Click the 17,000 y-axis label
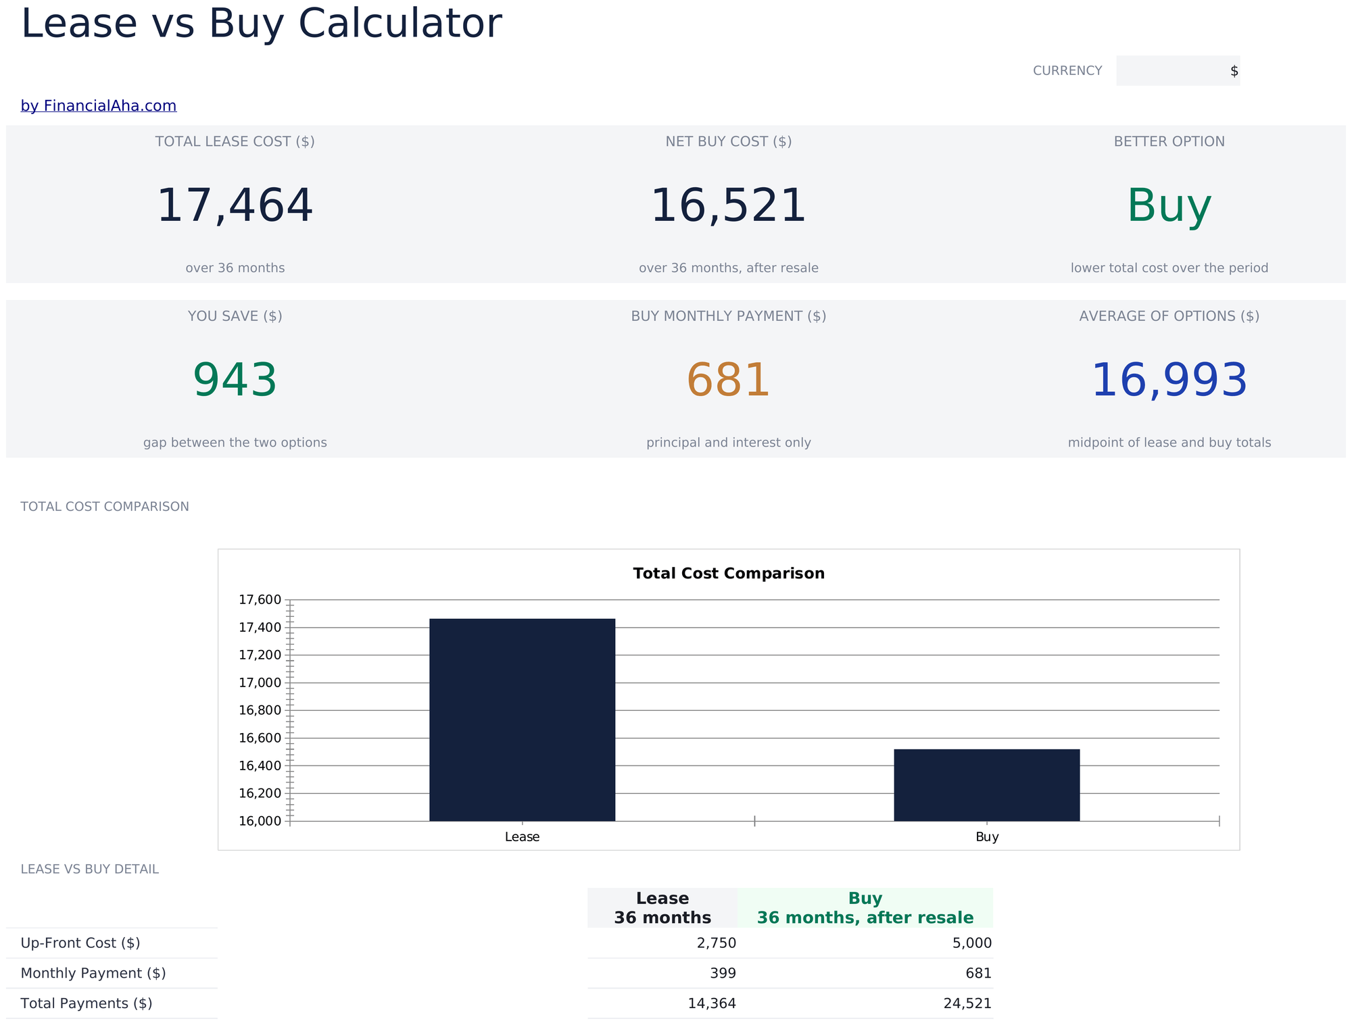 260,683
